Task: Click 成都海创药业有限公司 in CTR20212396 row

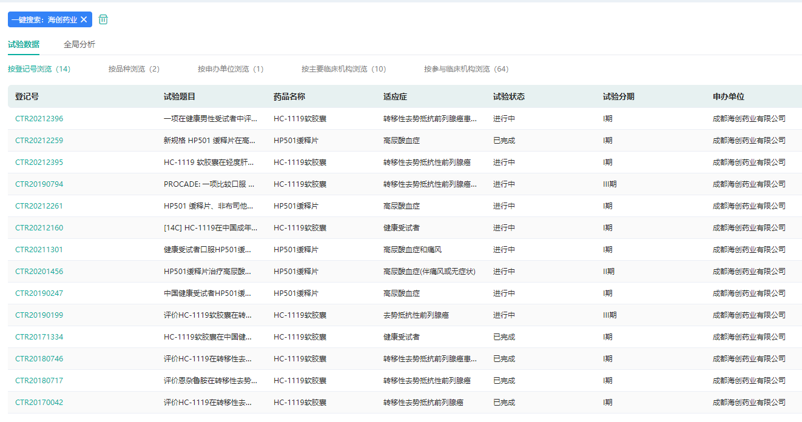Action: point(749,119)
